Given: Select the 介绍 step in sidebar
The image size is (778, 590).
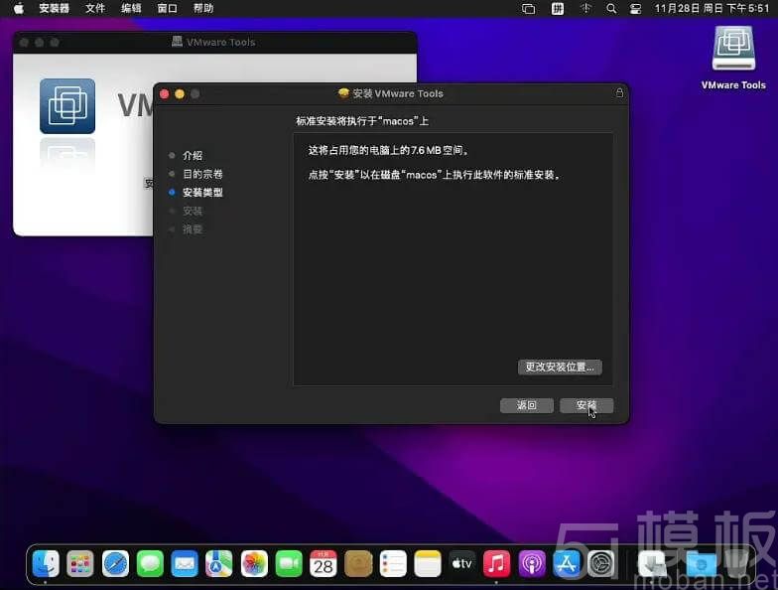Looking at the screenshot, I should tap(193, 155).
